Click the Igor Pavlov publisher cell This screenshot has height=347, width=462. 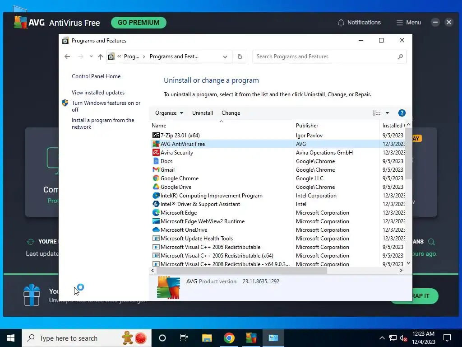[309, 136]
